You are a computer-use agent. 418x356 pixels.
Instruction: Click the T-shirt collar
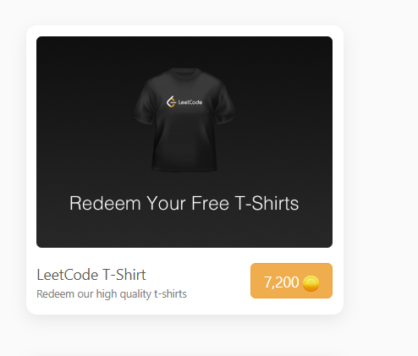(184, 71)
